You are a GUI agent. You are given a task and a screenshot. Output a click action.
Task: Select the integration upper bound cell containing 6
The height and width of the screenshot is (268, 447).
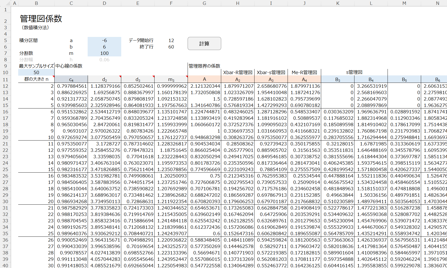[x=104, y=47]
